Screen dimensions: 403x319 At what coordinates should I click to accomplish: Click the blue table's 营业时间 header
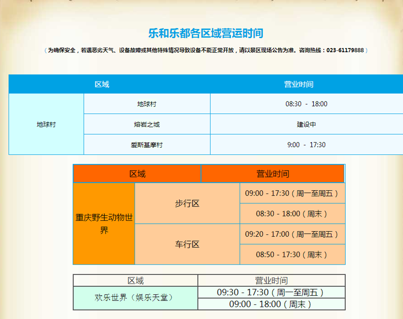click(299, 84)
